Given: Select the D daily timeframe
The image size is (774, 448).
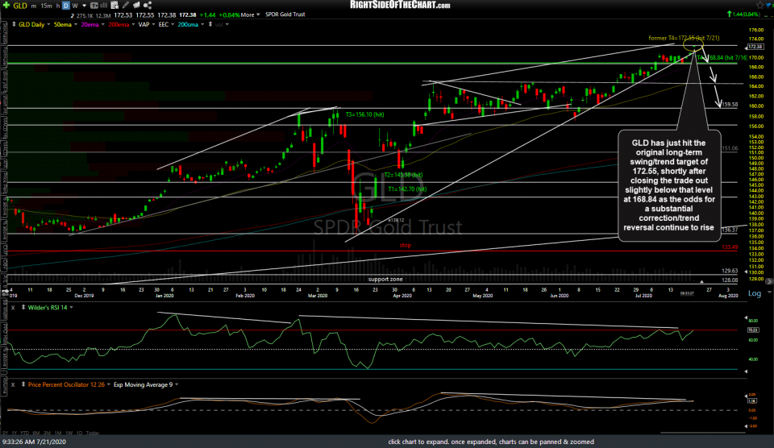Looking at the screenshot, I should (x=65, y=6).
